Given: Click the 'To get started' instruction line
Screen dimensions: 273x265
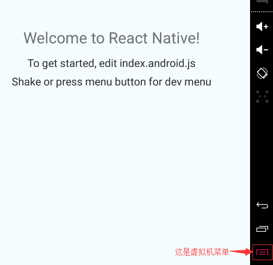Looking at the screenshot, I should [x=112, y=63].
